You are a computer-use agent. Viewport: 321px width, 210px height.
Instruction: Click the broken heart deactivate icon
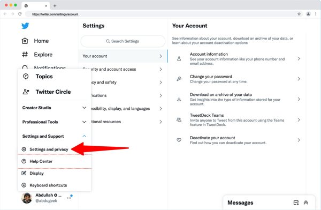[x=179, y=140]
